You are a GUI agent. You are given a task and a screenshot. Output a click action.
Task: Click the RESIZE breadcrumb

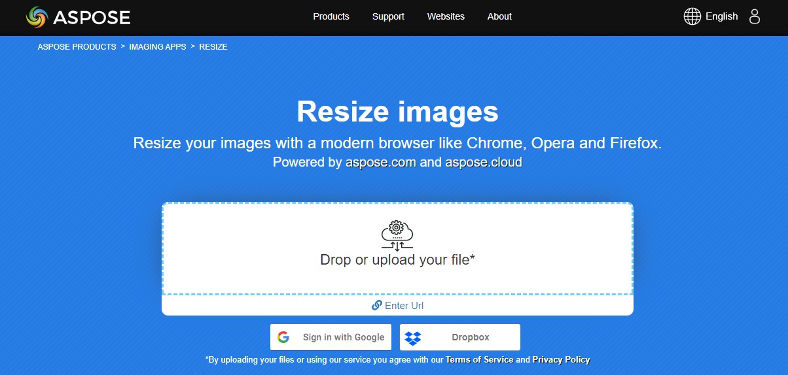(213, 47)
